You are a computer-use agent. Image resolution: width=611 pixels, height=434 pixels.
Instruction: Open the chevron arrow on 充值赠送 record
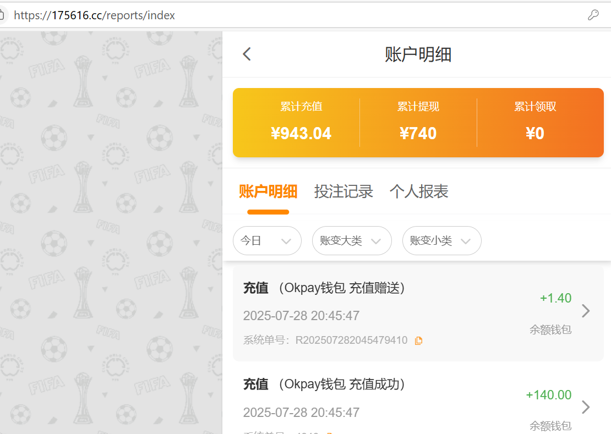pos(585,311)
